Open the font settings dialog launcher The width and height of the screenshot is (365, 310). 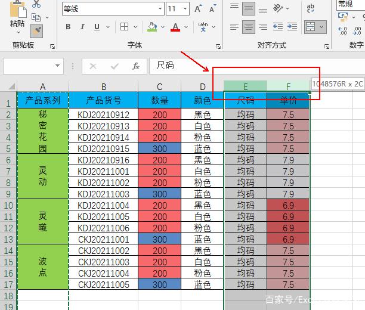pos(218,46)
